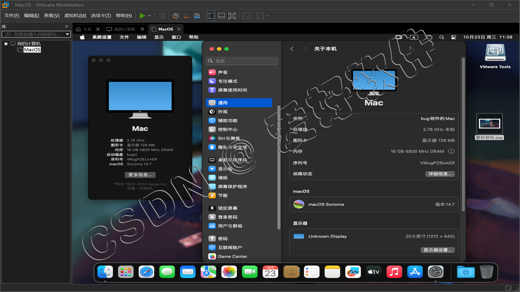Open the 选项卡(T) menu
Image resolution: width=520 pixels, height=292 pixels.
(x=101, y=16)
